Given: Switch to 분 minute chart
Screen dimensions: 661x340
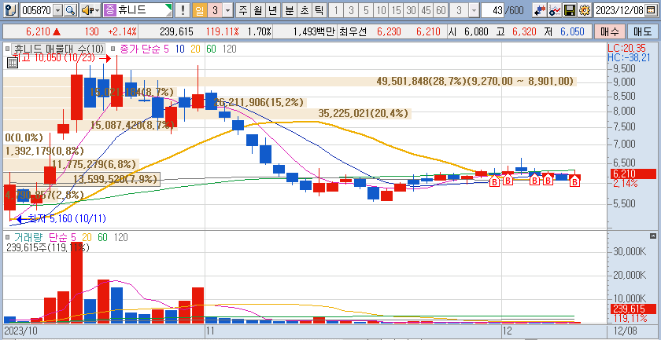Looking at the screenshot, I should (290, 10).
